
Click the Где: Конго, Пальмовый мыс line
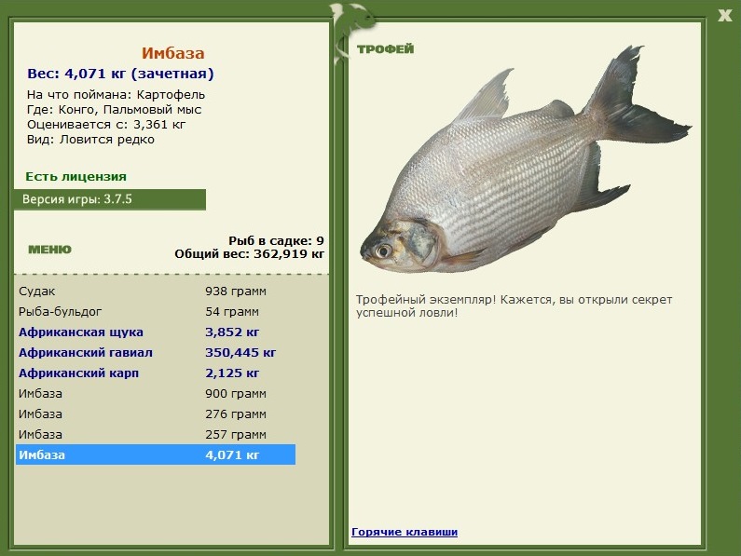(x=115, y=110)
